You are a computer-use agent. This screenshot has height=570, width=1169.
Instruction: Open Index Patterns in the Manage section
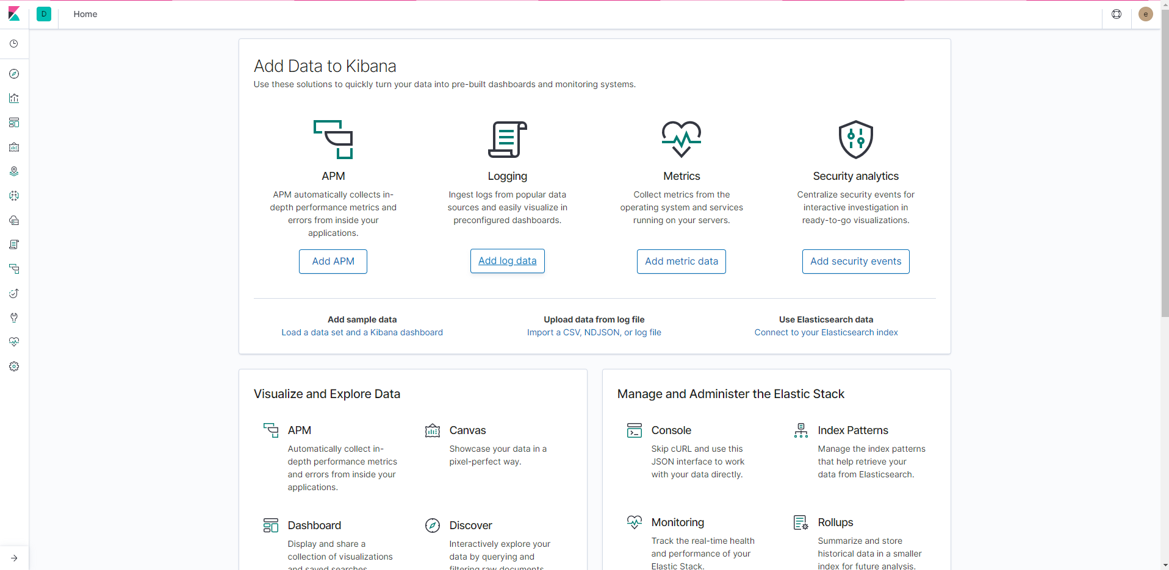pos(853,430)
